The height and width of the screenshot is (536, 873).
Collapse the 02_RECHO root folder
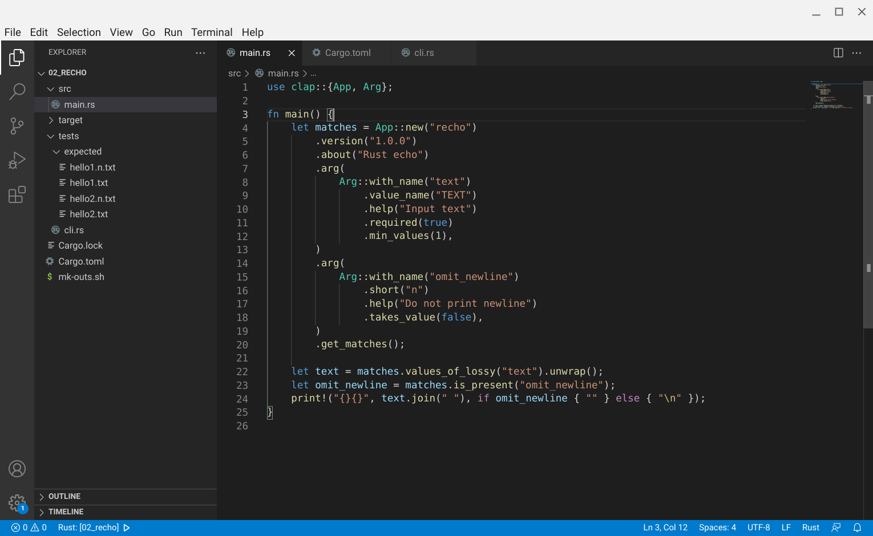coord(41,73)
